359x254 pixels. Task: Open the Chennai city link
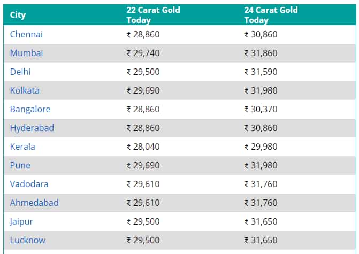pyautogui.click(x=26, y=34)
